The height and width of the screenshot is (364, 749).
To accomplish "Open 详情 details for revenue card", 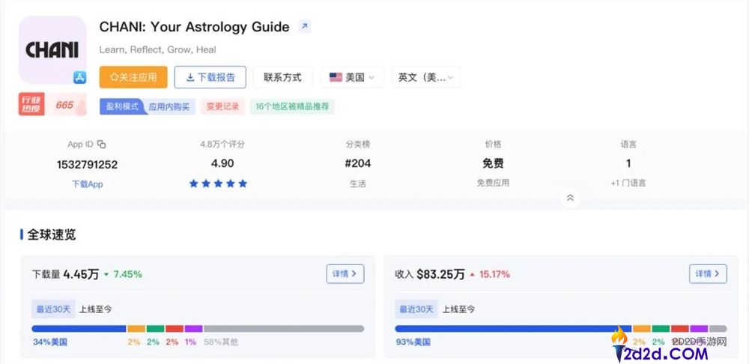I will tap(708, 273).
